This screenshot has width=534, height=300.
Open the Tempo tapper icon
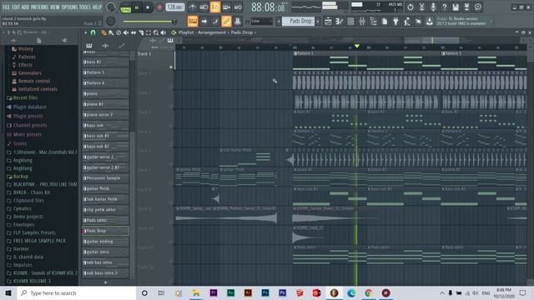(x=407, y=22)
